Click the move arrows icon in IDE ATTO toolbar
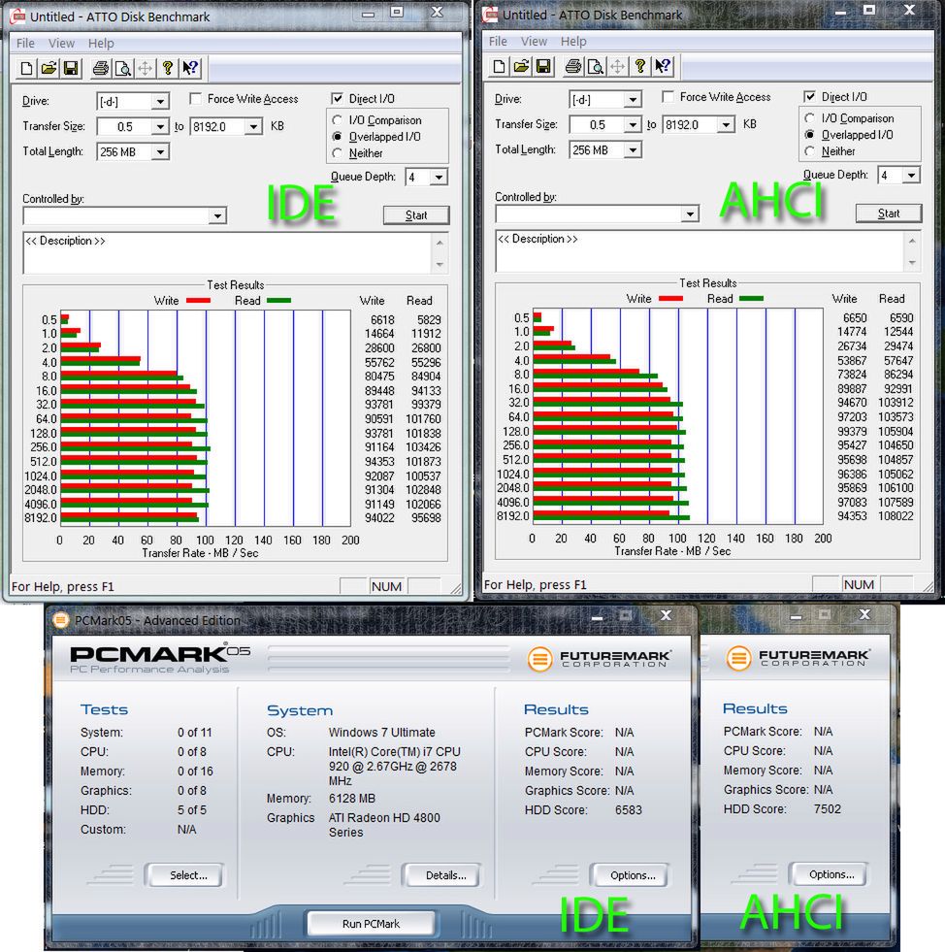This screenshot has height=952, width=945. click(x=146, y=68)
